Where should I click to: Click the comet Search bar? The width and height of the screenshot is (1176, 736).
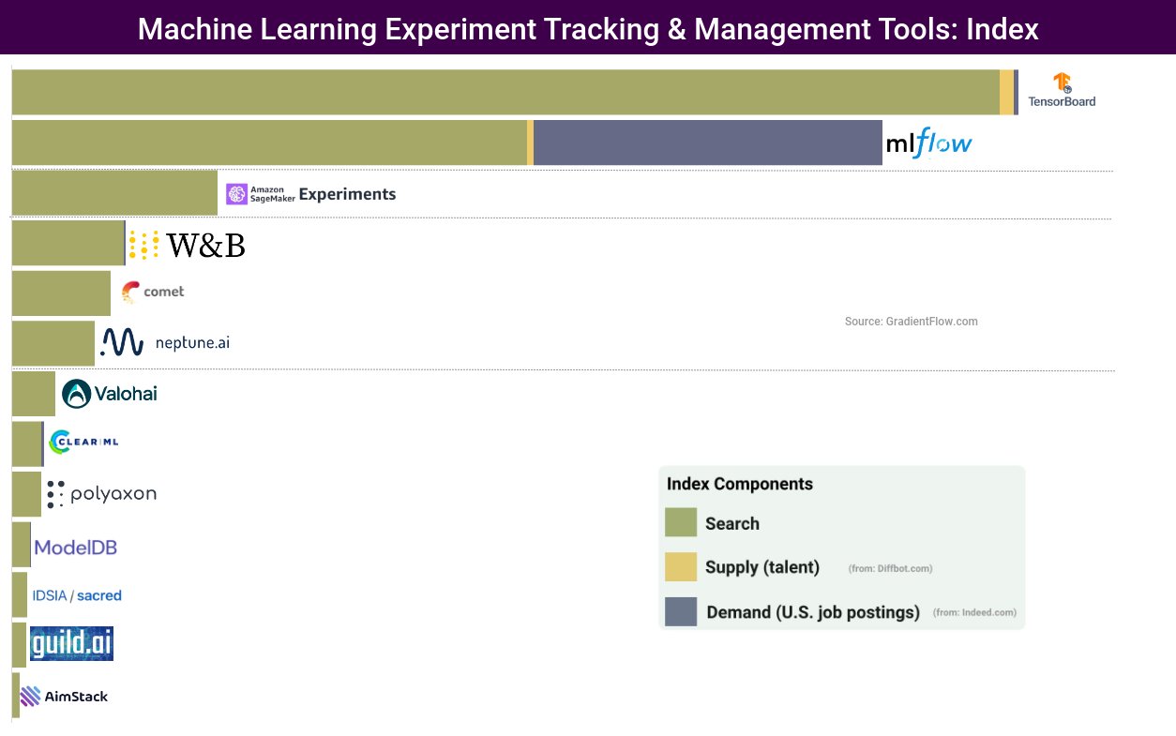61,293
